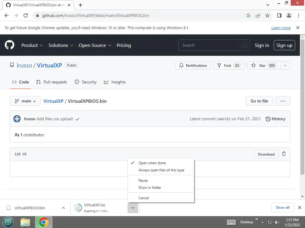Click Add files via upload commit message
Image resolution: width=305 pixels, height=228 pixels.
pyautogui.click(x=55, y=119)
